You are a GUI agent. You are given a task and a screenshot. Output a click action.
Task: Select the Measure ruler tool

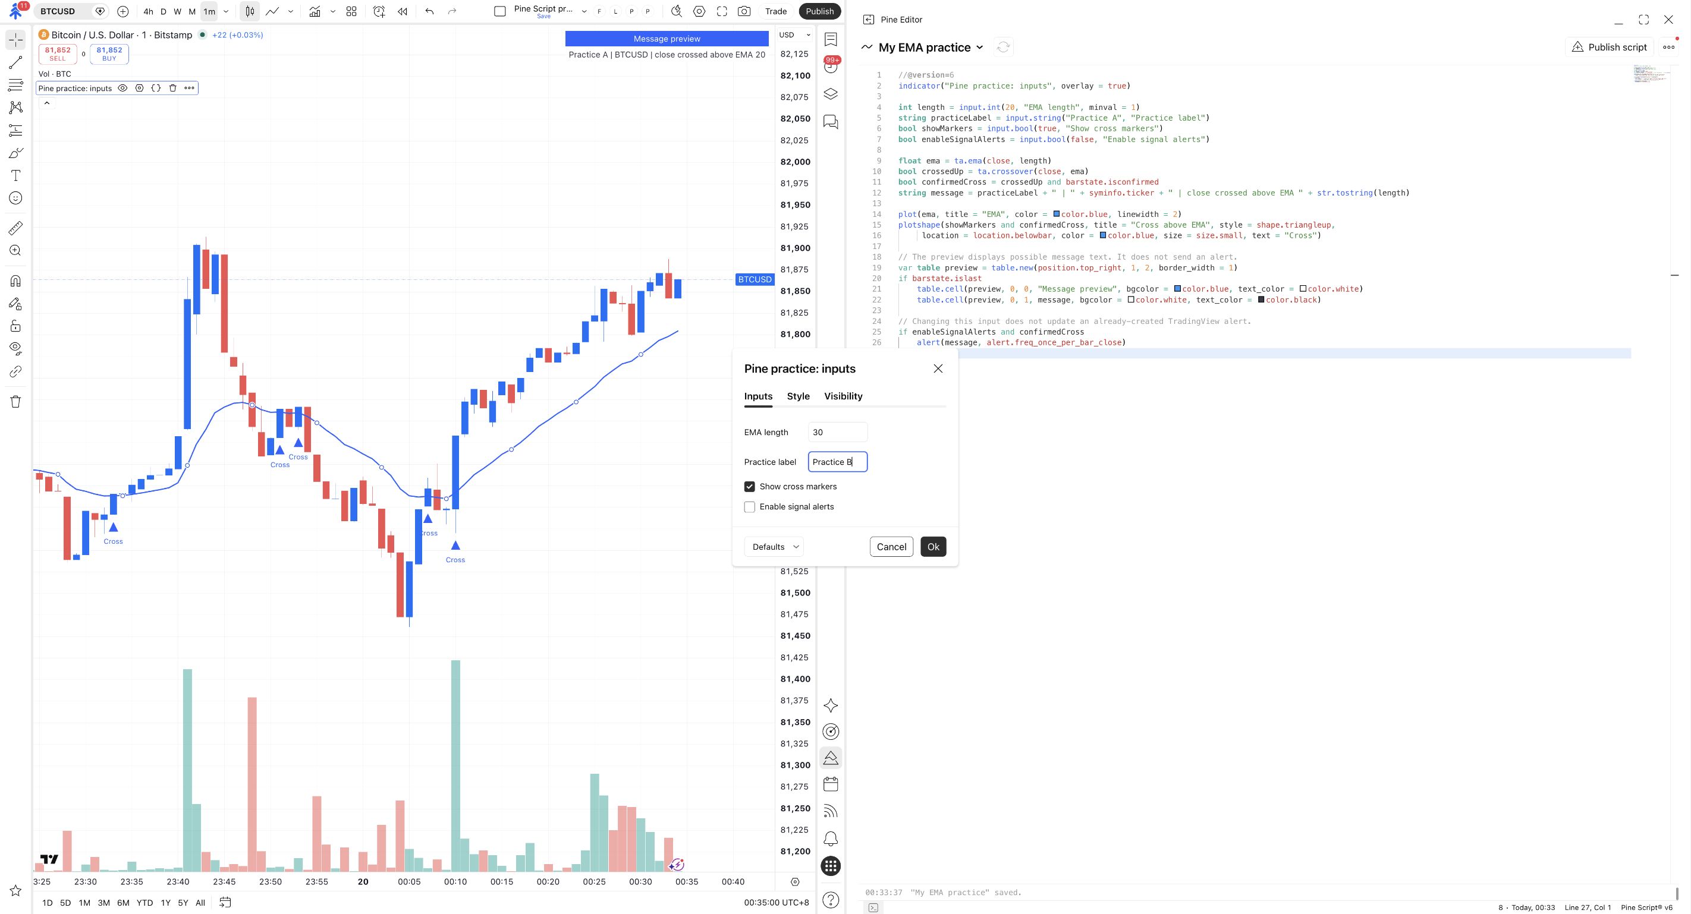15,228
